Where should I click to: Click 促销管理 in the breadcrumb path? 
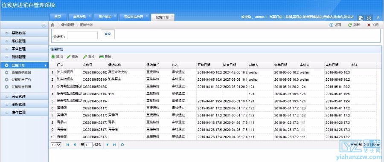click(x=67, y=25)
